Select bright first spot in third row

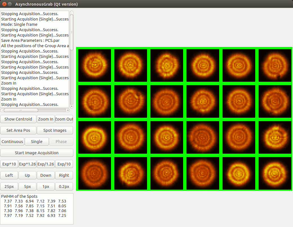click(x=95, y=137)
